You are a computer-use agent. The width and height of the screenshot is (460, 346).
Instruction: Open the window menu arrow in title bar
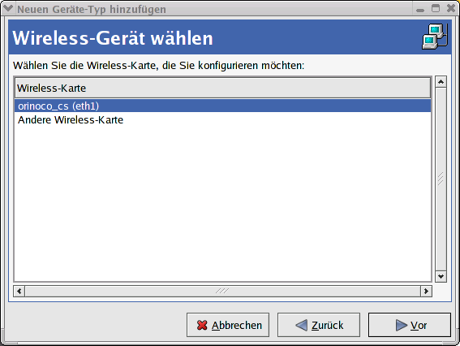pos(8,8)
